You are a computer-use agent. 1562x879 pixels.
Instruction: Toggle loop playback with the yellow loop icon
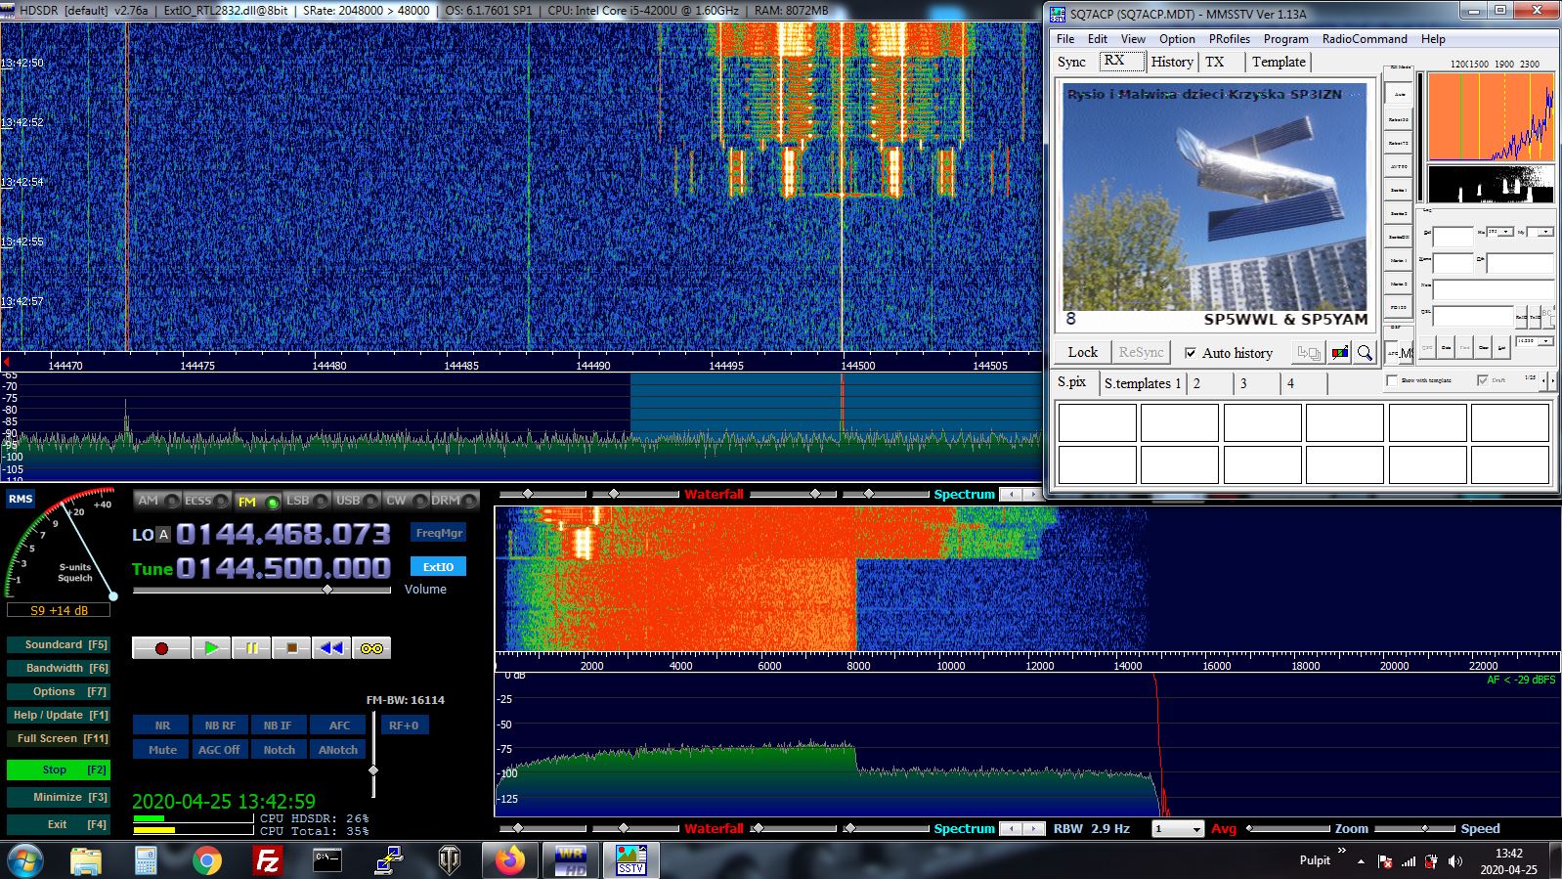tap(371, 648)
